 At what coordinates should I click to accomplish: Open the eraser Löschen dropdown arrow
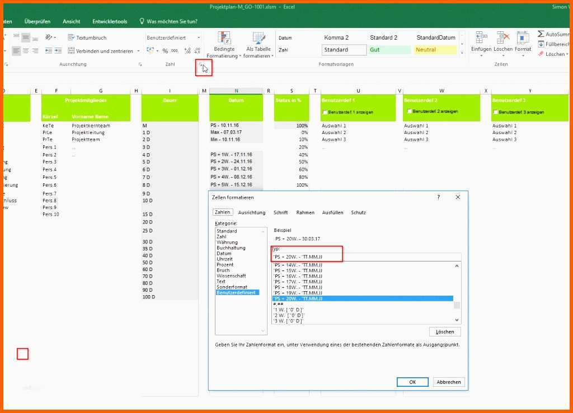567,54
